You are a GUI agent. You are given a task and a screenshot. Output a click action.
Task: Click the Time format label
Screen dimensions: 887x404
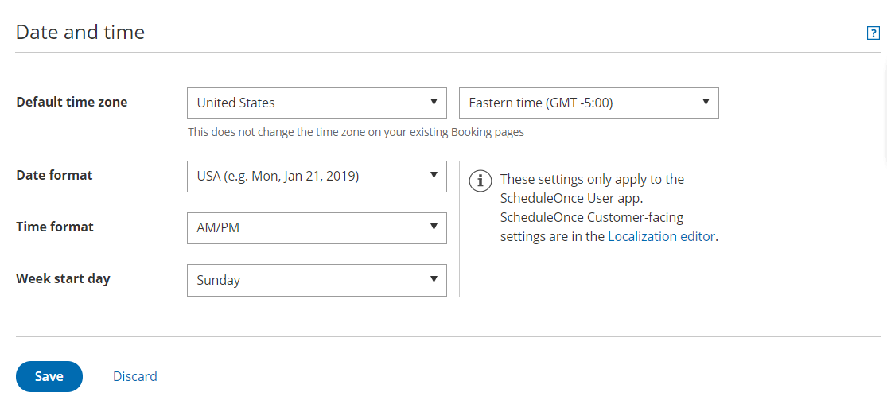point(55,227)
